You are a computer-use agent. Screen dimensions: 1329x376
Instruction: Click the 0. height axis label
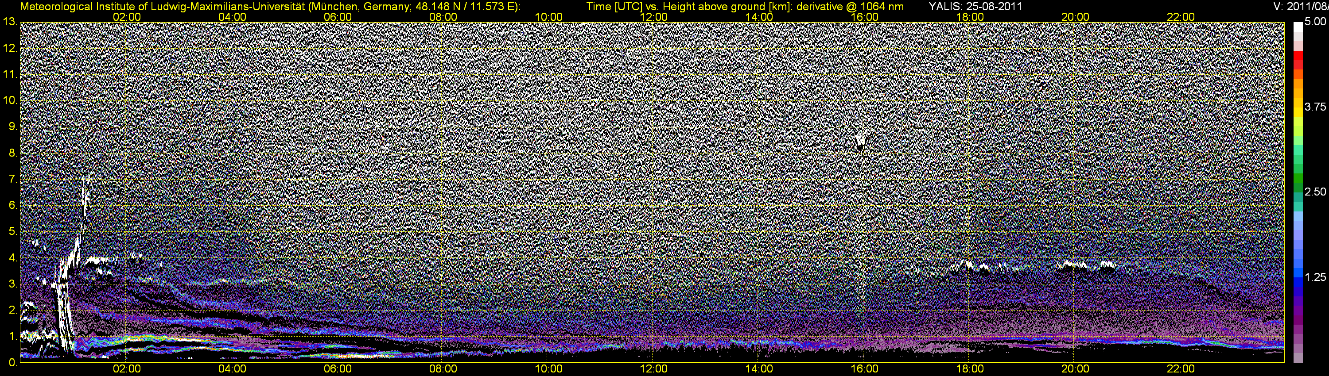coord(13,363)
